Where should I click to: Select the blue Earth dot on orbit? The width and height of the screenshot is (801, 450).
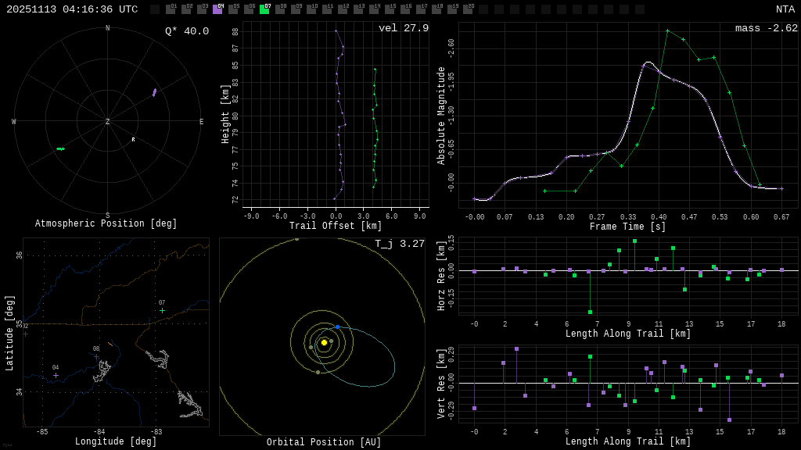click(338, 327)
